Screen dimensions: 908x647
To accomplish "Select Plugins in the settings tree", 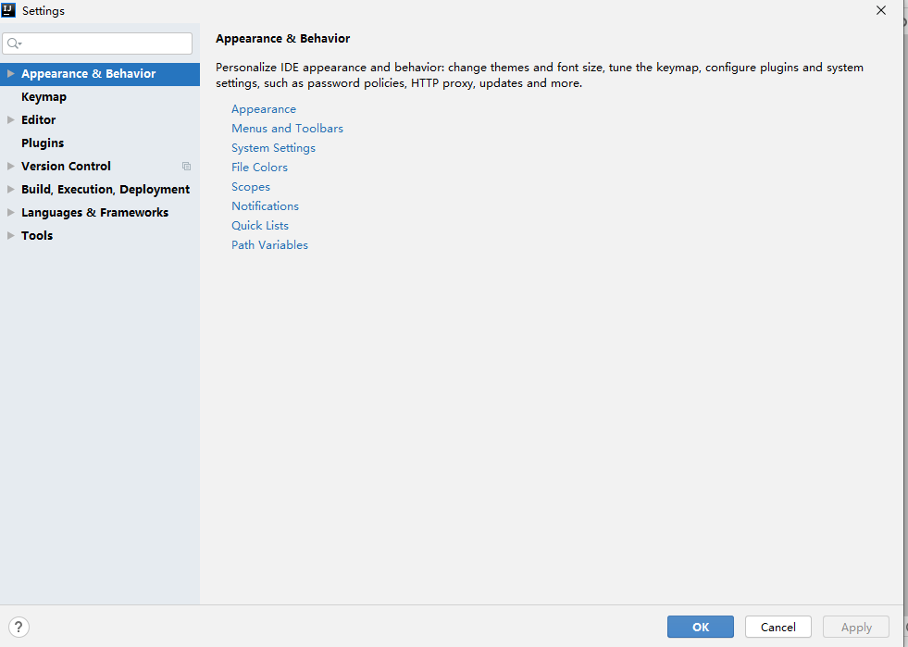I will click(x=43, y=143).
